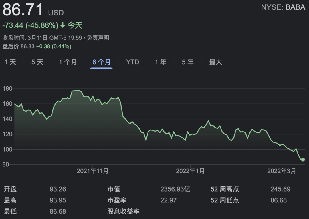Select the 1年 time range
Image resolution: width=309 pixels, height=219 pixels.
point(161,62)
